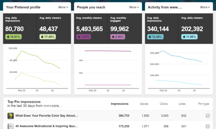Open More for Your Pinterest profile
Screen dimensions: 216x129
click(x=63, y=7)
